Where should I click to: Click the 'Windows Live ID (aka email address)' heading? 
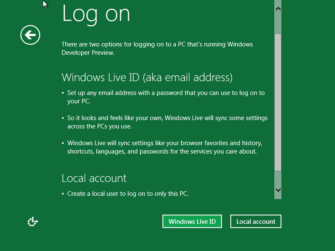pos(147,77)
